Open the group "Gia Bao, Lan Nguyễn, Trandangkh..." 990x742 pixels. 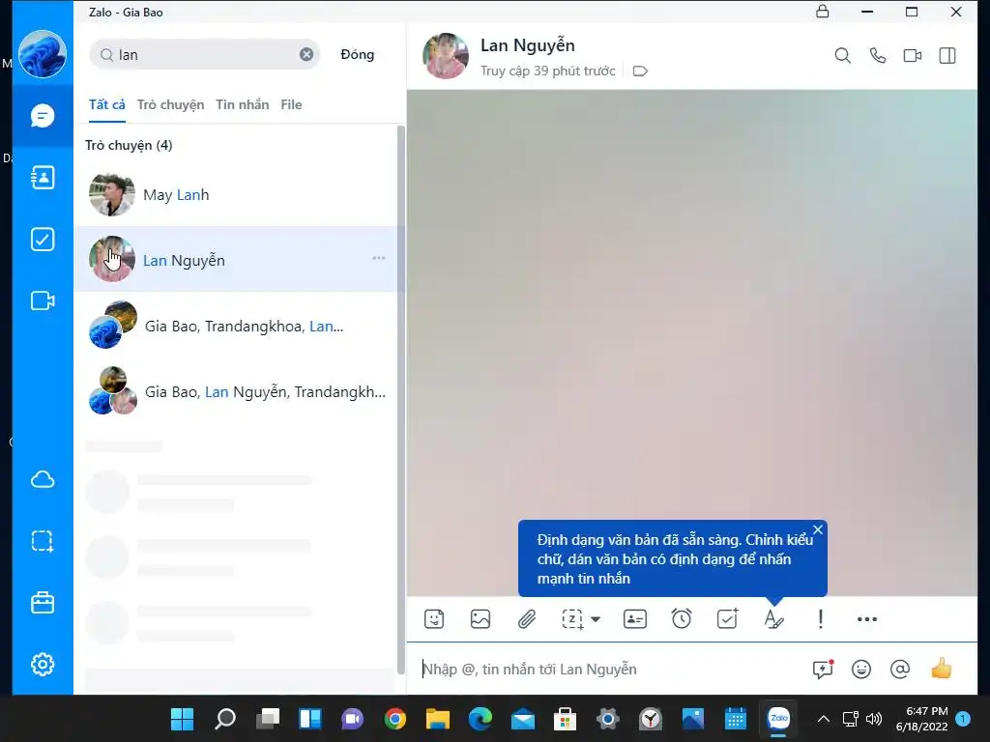click(236, 391)
